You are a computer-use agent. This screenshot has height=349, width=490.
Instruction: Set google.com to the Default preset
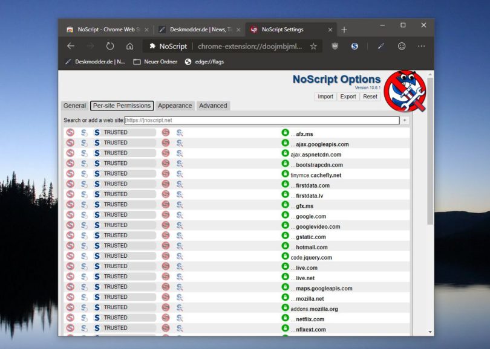tap(70, 215)
